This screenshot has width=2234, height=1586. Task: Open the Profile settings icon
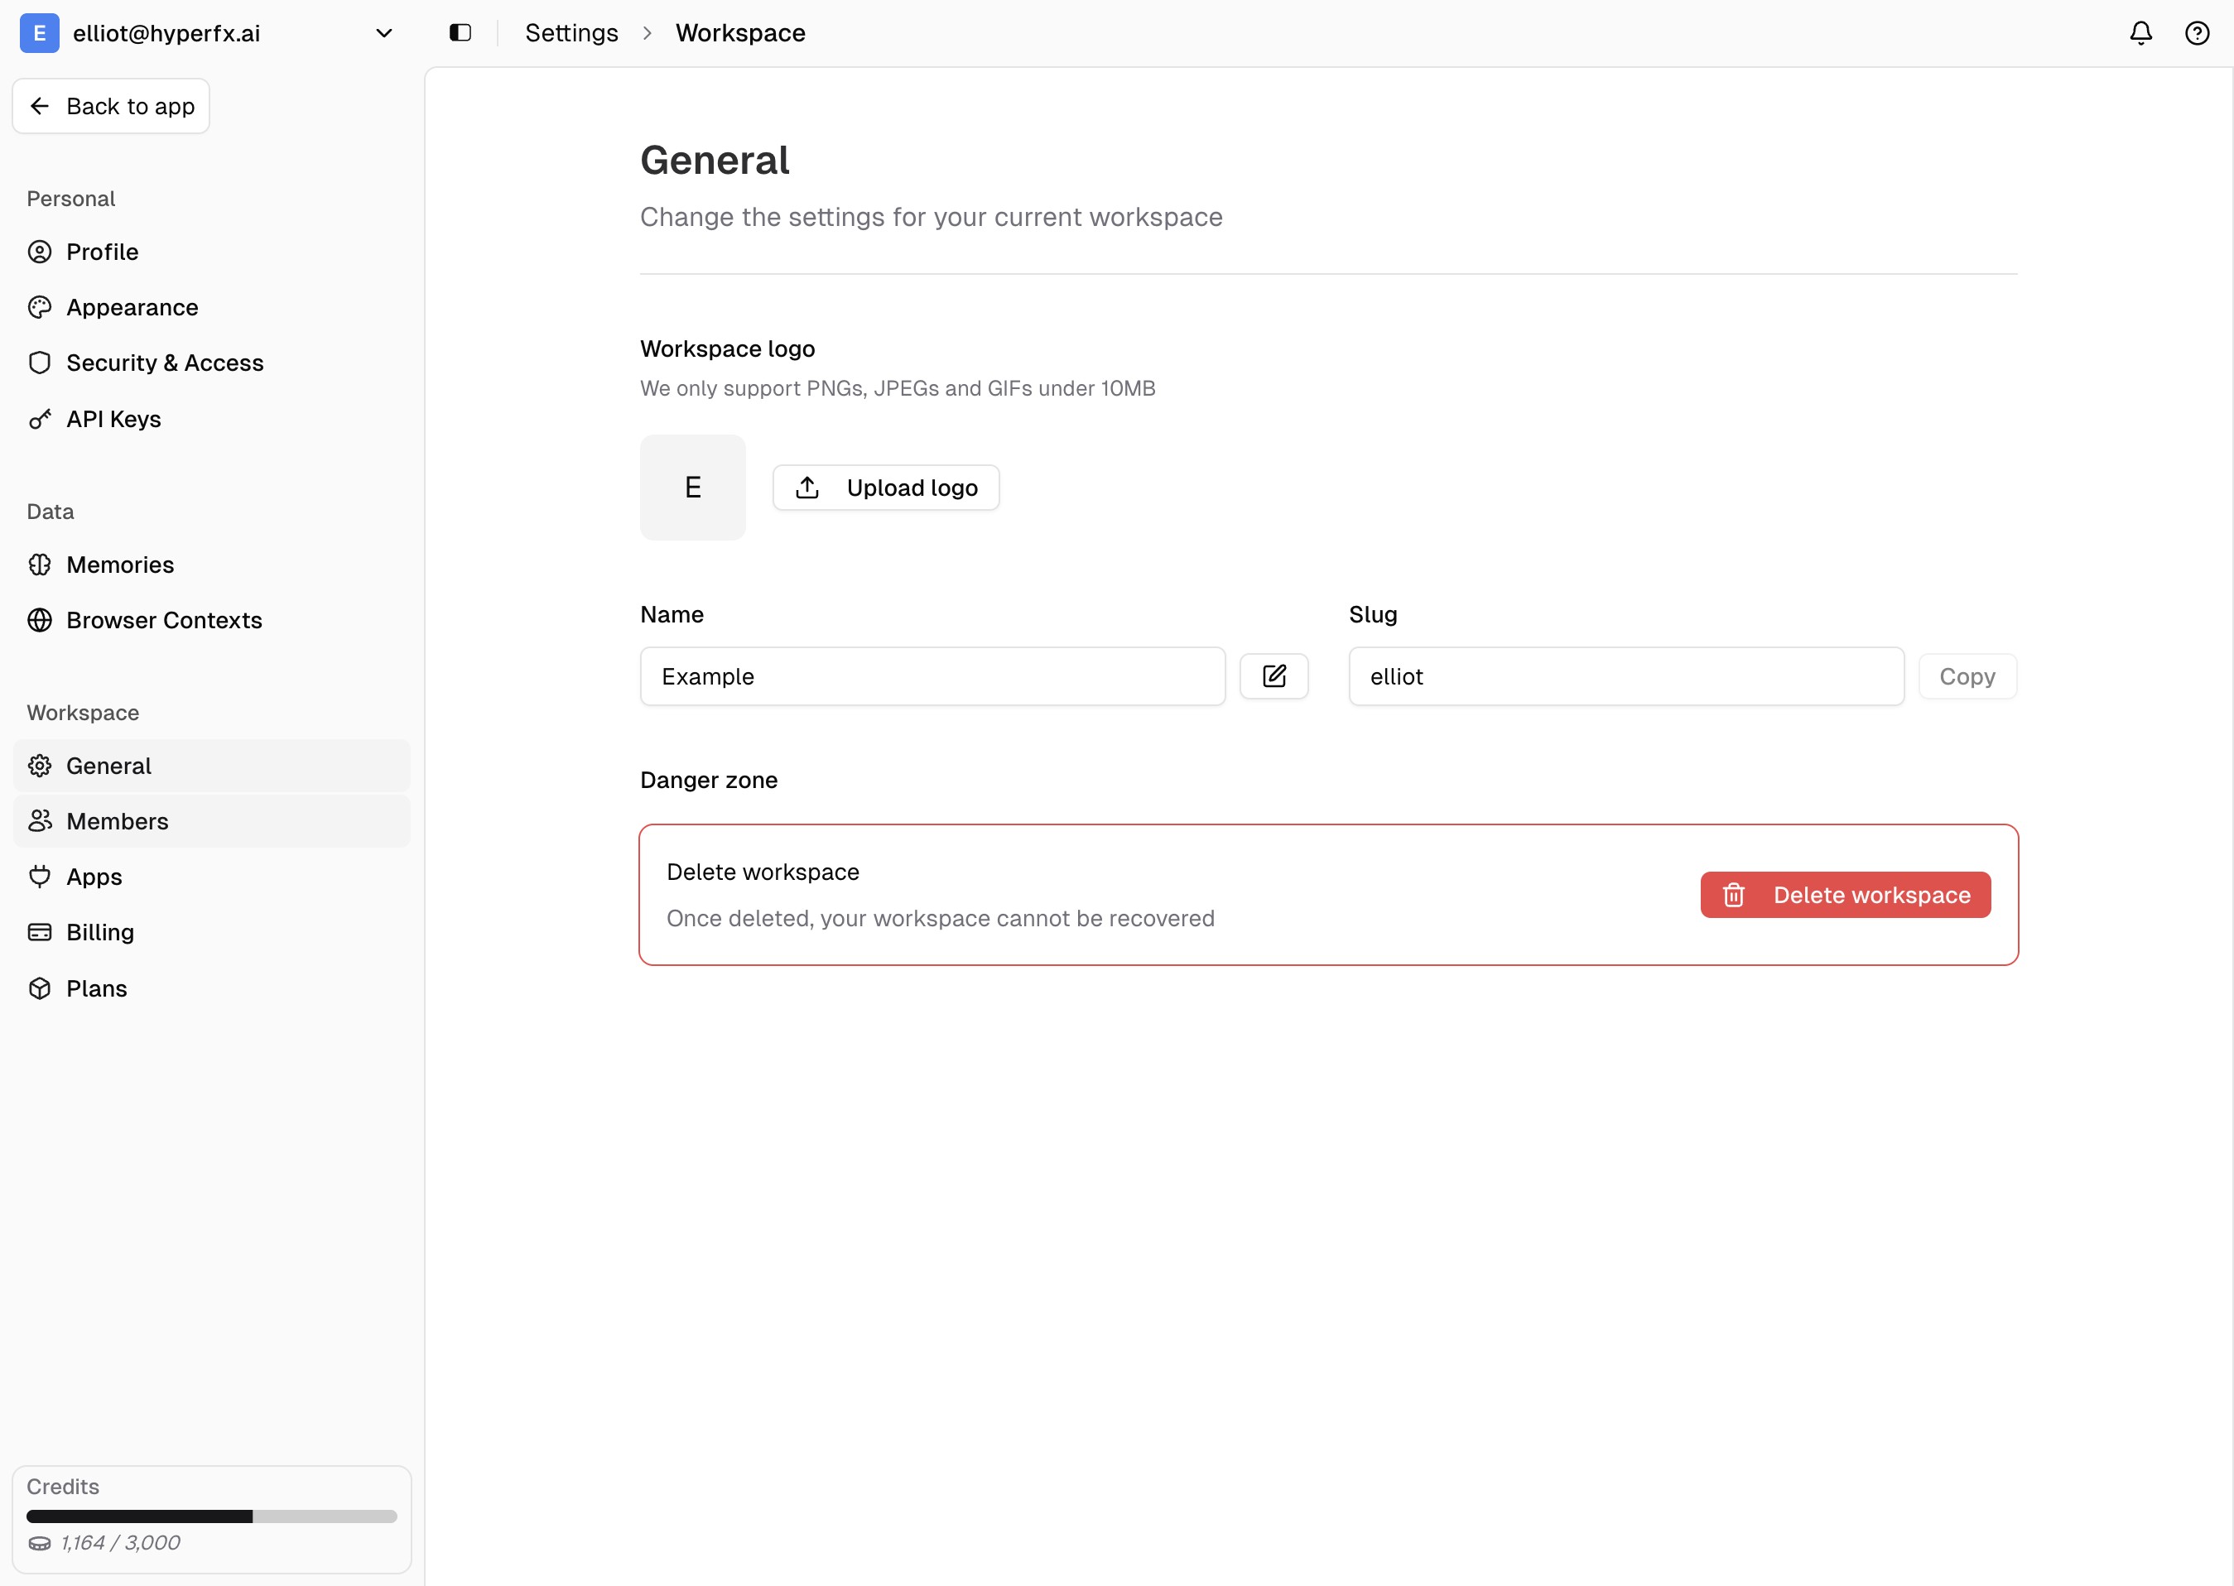39,251
